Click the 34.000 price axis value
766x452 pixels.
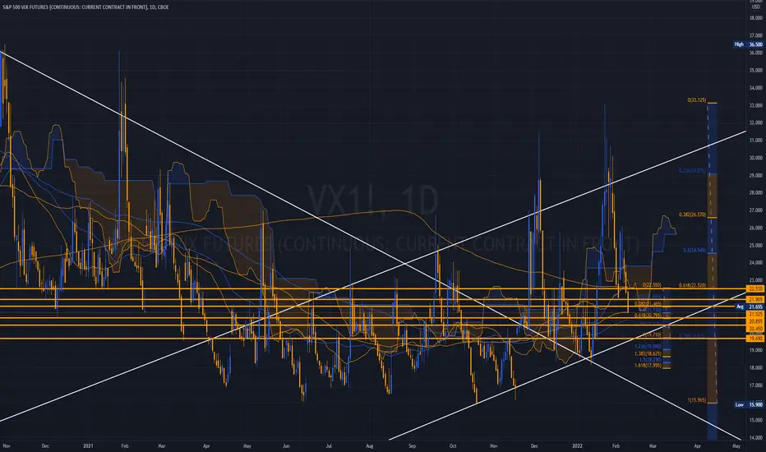point(756,88)
